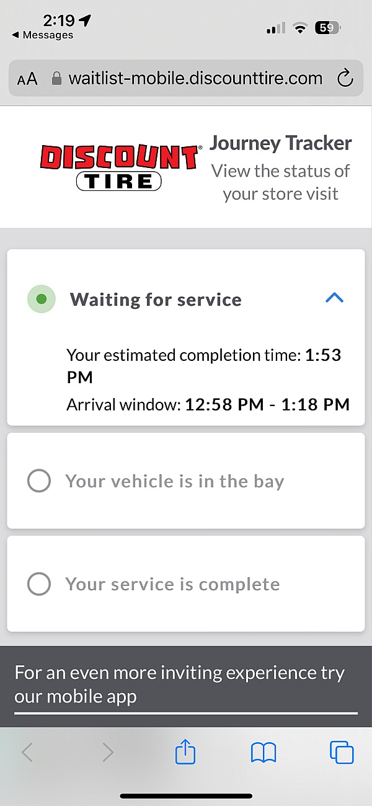Open the Safari bookmarks icon
Viewport: 372px width, 806px height.
(263, 753)
